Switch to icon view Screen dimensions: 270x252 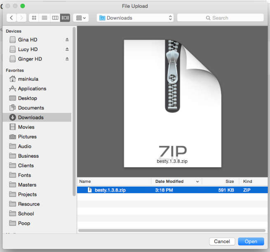click(x=34, y=18)
